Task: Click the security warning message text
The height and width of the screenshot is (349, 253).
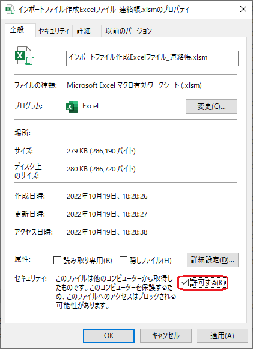Action: 115,292
